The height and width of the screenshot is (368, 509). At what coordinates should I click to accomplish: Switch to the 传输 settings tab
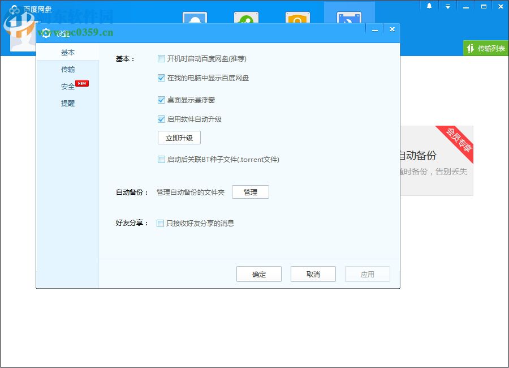point(67,69)
